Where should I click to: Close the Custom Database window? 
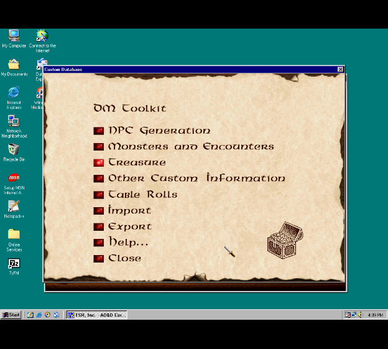340,70
